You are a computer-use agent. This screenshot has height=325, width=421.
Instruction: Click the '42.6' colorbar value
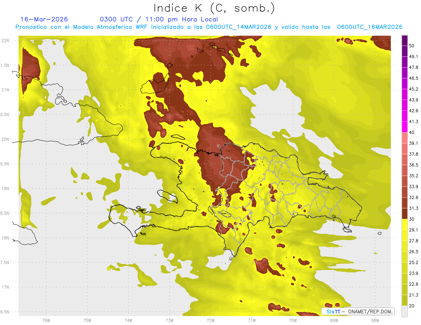(x=414, y=111)
